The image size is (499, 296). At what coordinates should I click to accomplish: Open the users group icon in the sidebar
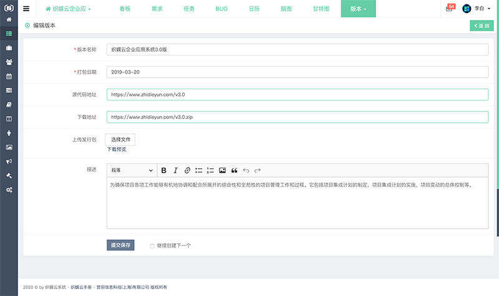9,62
